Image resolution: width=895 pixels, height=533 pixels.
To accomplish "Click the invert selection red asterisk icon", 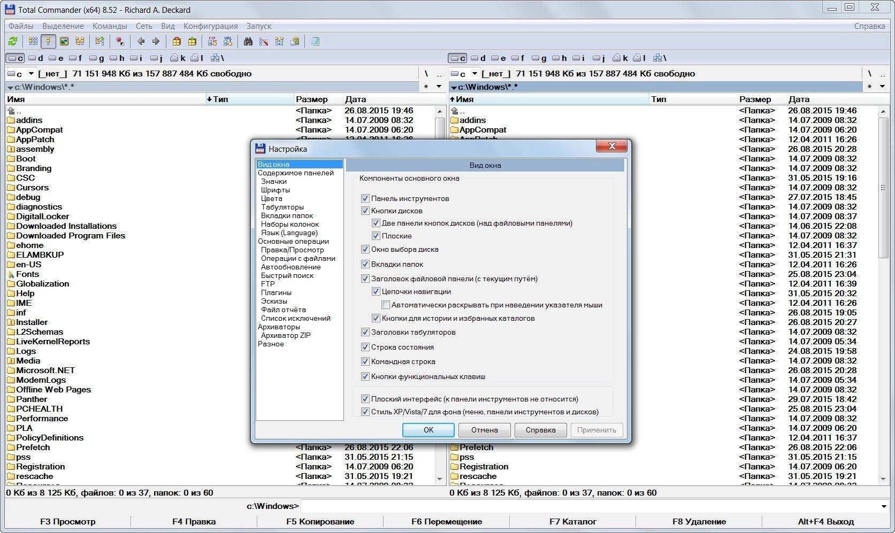I will [x=120, y=41].
